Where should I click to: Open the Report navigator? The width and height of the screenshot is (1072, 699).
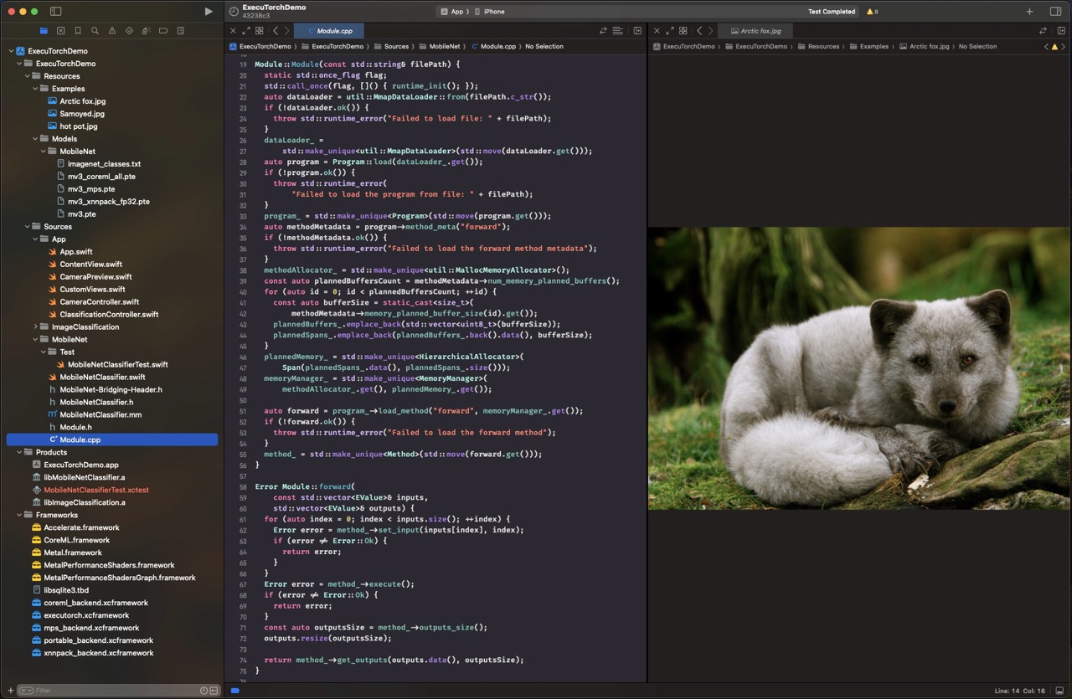180,31
